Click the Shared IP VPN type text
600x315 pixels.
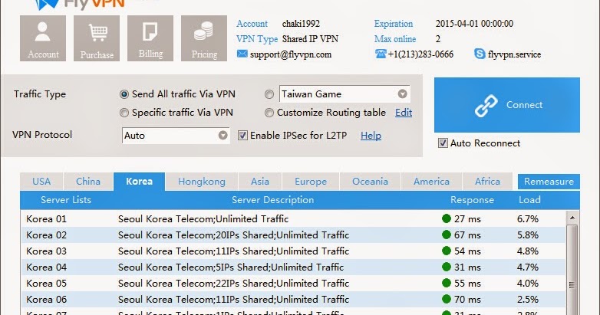310,39
